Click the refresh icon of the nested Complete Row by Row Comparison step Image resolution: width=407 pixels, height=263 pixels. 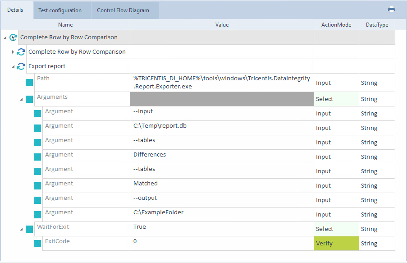click(21, 52)
